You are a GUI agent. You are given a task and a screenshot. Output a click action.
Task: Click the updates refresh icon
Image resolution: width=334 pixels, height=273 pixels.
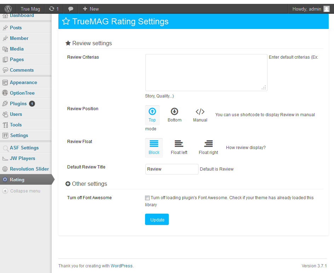click(x=52, y=9)
